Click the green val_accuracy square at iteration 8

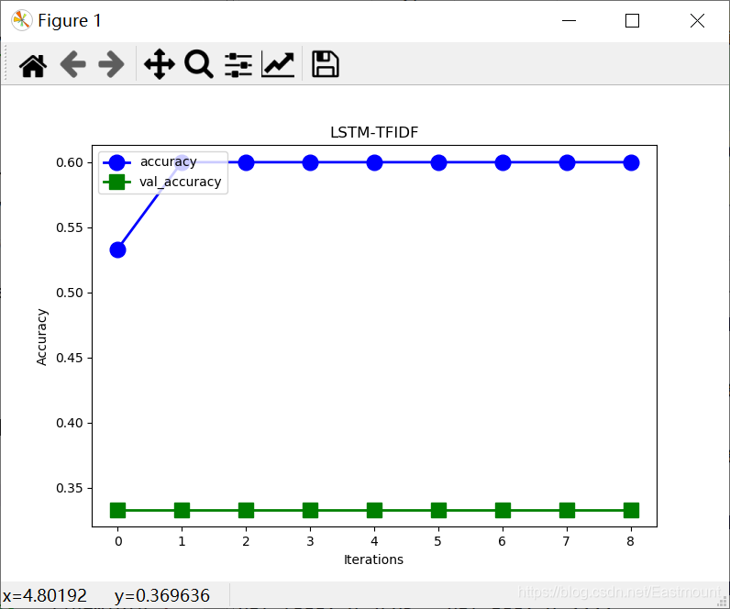pyautogui.click(x=631, y=510)
